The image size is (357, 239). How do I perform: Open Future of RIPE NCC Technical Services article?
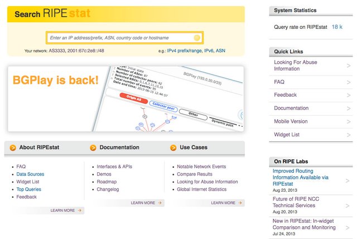tap(296, 202)
